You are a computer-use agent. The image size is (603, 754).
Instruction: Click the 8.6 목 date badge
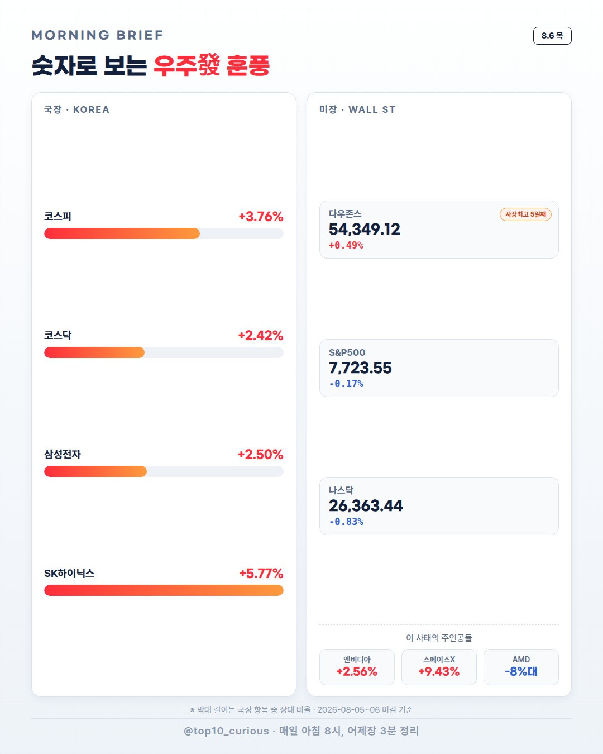point(552,36)
